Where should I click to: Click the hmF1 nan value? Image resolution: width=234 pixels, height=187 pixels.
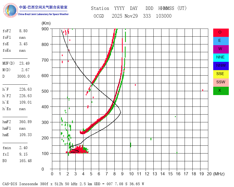pos(22,128)
